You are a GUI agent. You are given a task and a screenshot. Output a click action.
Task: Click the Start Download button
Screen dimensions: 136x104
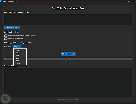click(68, 54)
